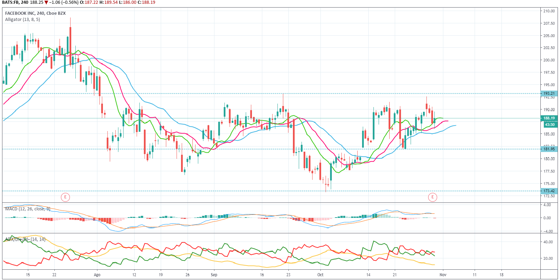Click the BATS:FB symbol in header

[x=10, y=2]
